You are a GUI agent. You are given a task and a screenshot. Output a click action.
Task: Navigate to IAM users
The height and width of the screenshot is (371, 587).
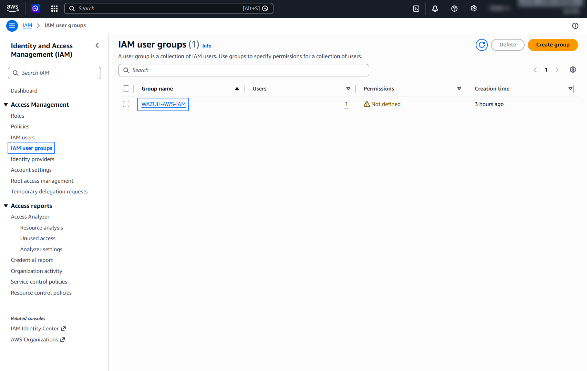click(x=23, y=138)
